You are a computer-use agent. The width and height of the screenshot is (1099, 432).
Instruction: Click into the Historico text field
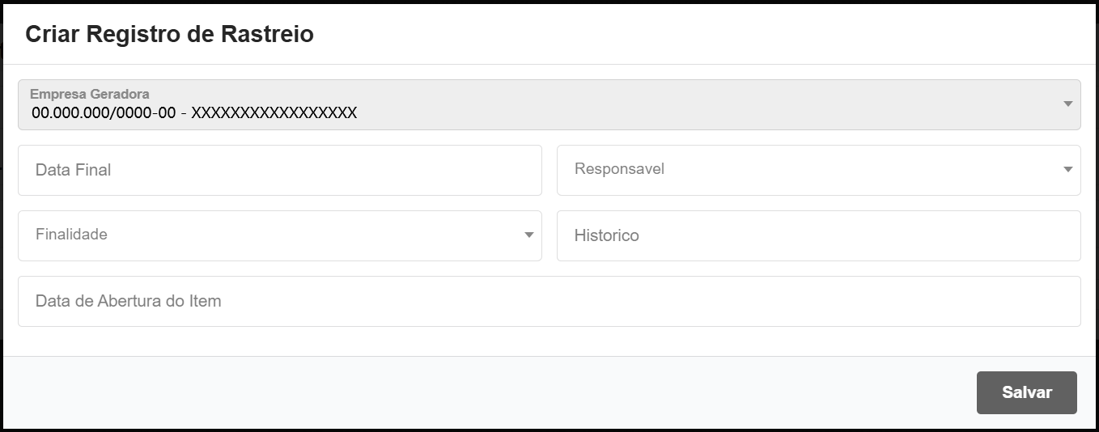tap(818, 235)
